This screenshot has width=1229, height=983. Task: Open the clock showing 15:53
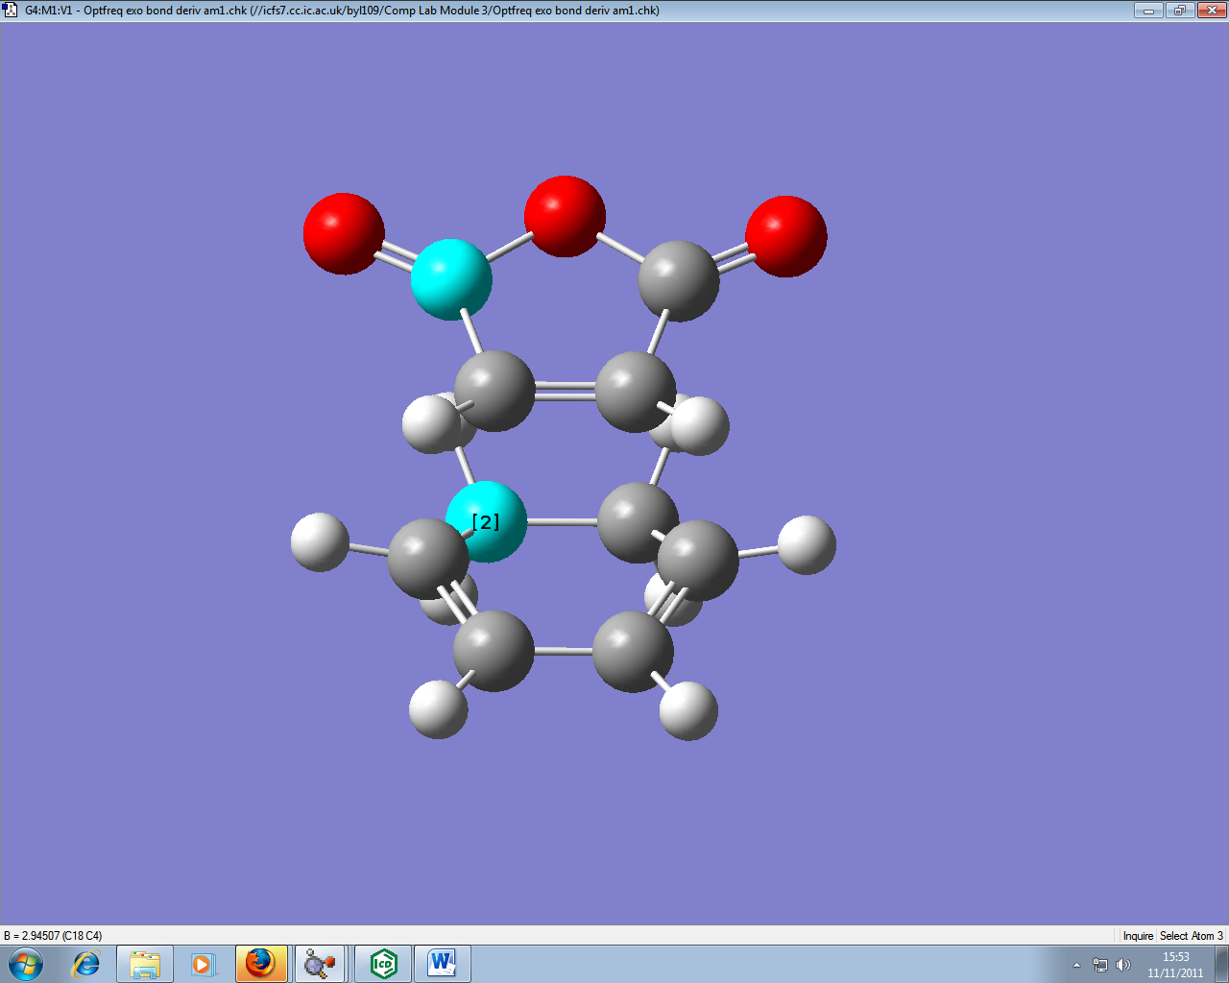pos(1175,964)
